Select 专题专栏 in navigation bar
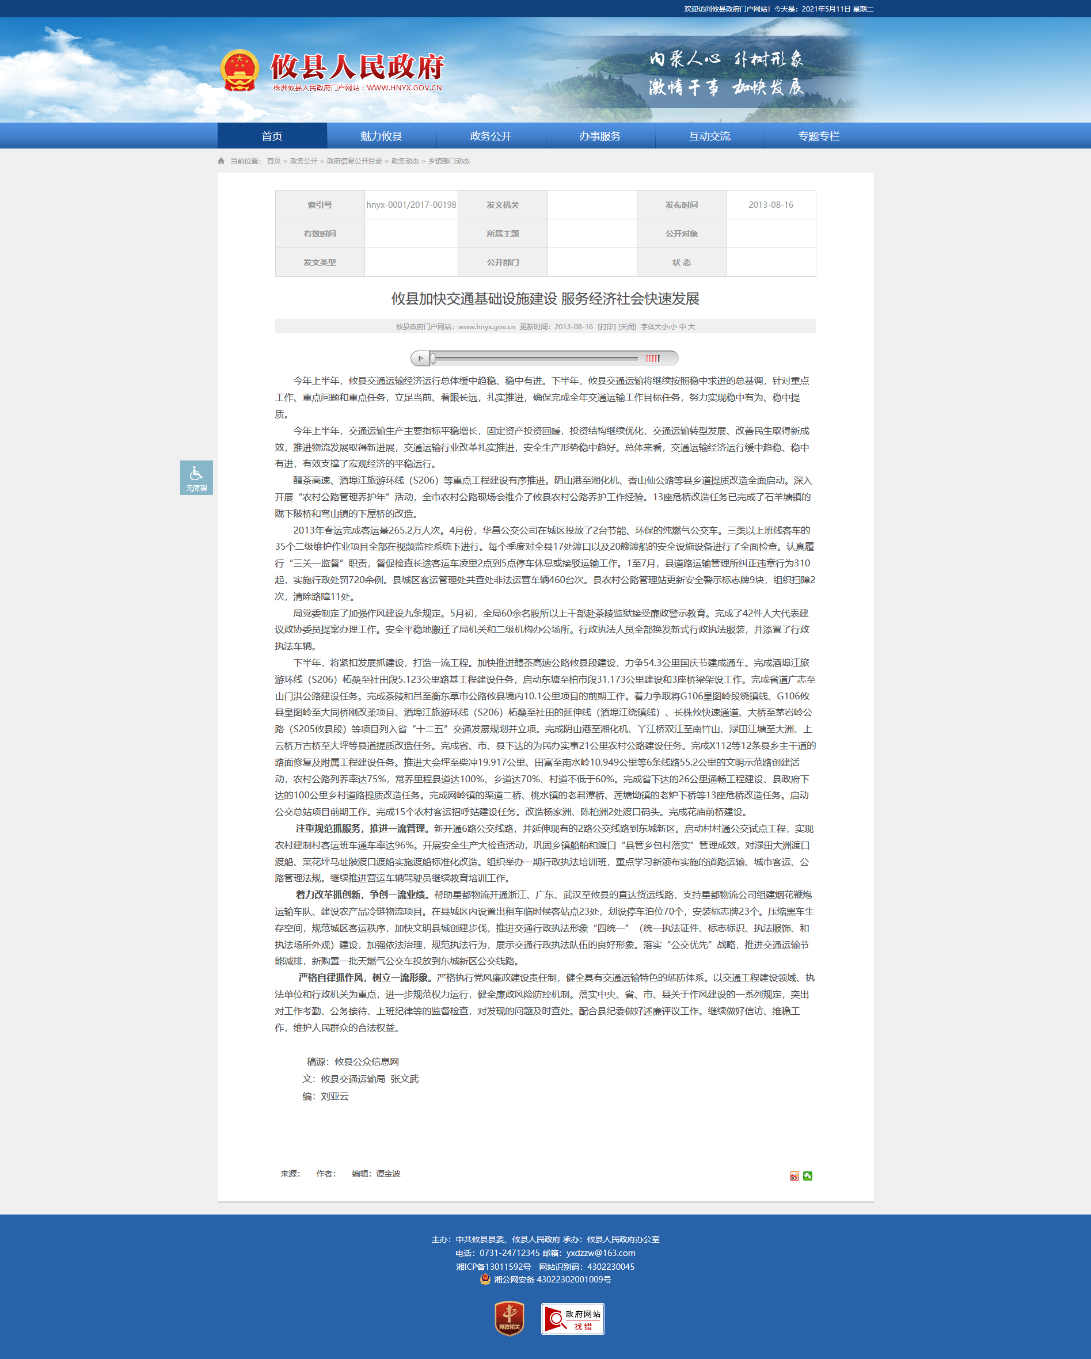The height and width of the screenshot is (1359, 1091). pos(819,136)
